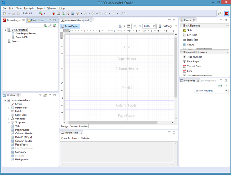The height and width of the screenshot is (175, 231).
Task: Switch to the Source tab
Action: click(73, 126)
